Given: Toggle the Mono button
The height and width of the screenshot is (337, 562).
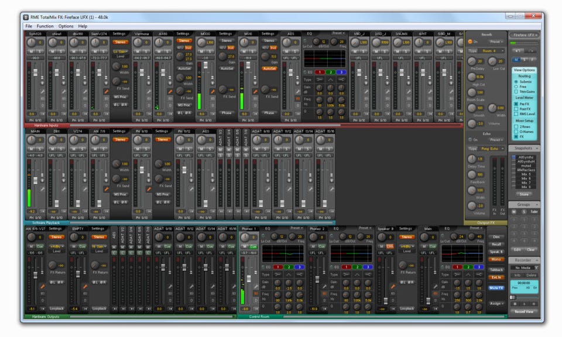Looking at the screenshot, I should pos(496,259).
